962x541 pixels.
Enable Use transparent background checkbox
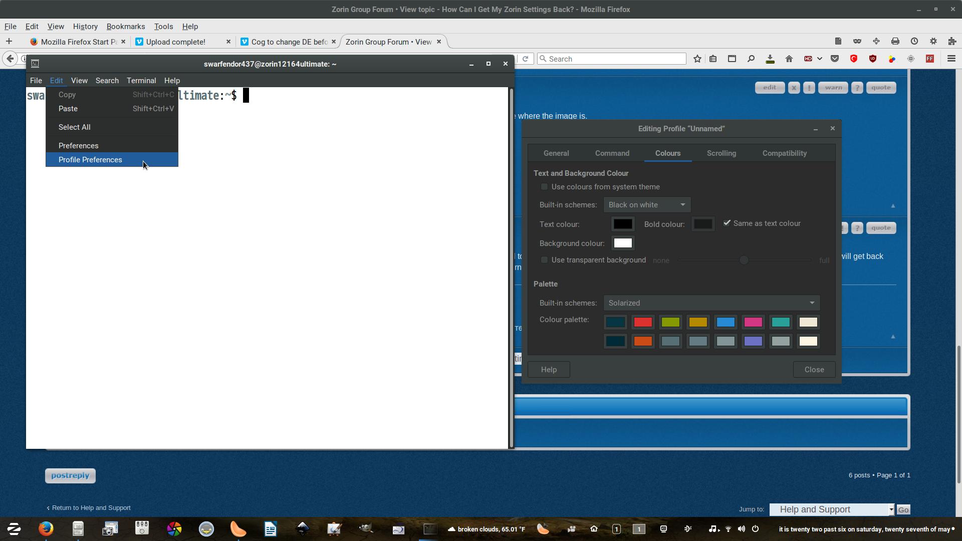(x=544, y=260)
